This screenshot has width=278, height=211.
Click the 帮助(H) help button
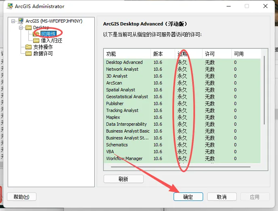pos(21,197)
